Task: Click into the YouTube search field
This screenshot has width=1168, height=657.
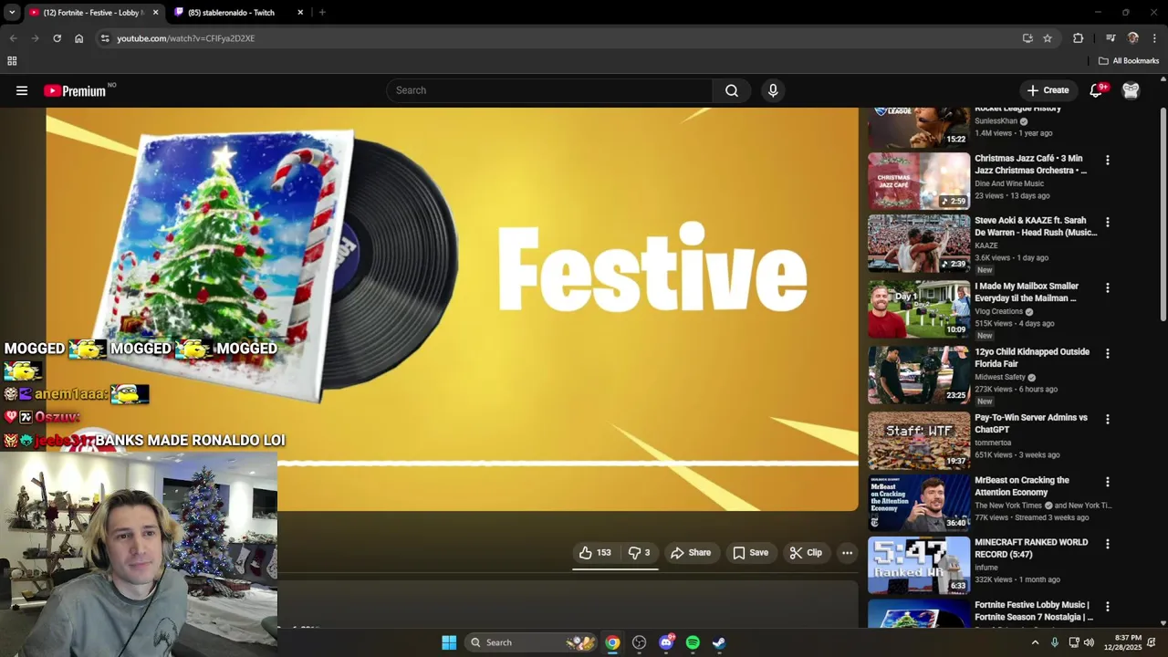Action: click(550, 90)
